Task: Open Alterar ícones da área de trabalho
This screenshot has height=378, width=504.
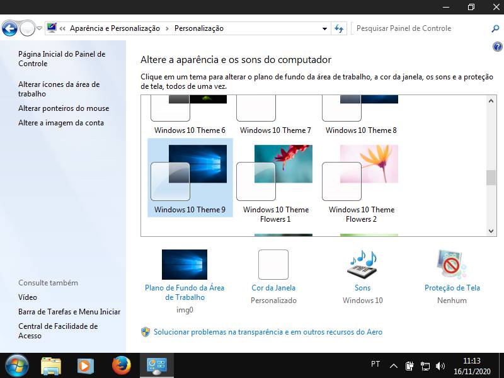Action: (x=59, y=89)
